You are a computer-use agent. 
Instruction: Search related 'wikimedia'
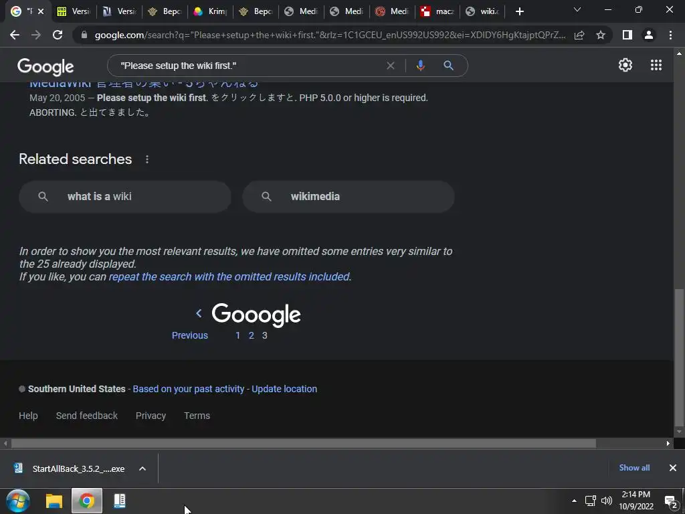coord(348,197)
